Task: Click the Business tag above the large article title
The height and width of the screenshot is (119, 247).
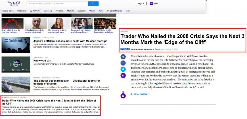Action: pos(124,32)
